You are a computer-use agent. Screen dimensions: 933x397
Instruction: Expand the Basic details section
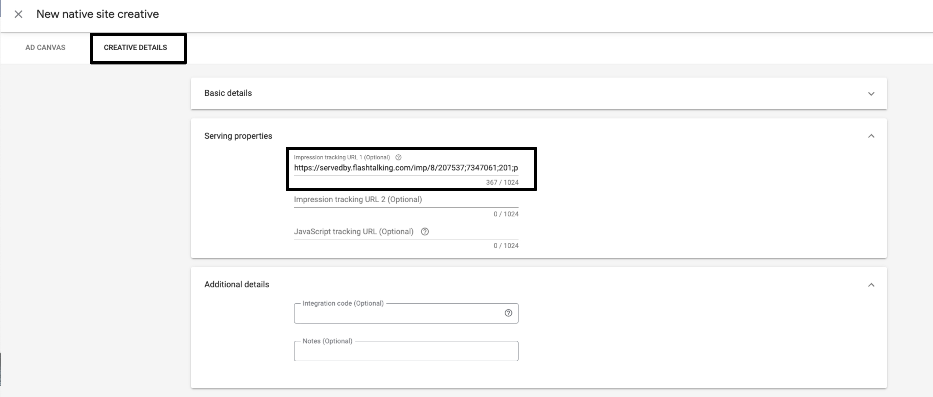click(871, 93)
